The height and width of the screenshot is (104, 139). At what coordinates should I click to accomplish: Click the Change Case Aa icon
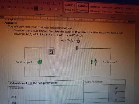point(10,2)
